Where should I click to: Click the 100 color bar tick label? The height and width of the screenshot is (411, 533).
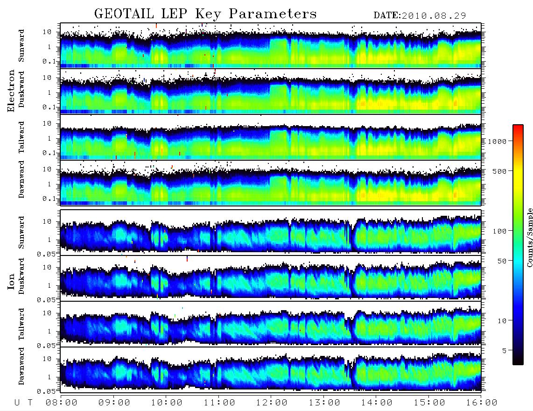499,231
